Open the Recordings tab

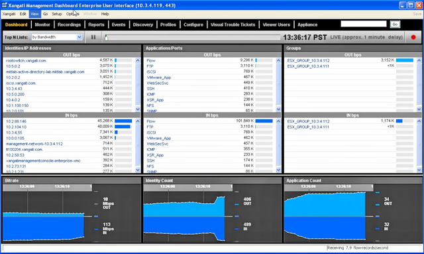[x=69, y=24]
